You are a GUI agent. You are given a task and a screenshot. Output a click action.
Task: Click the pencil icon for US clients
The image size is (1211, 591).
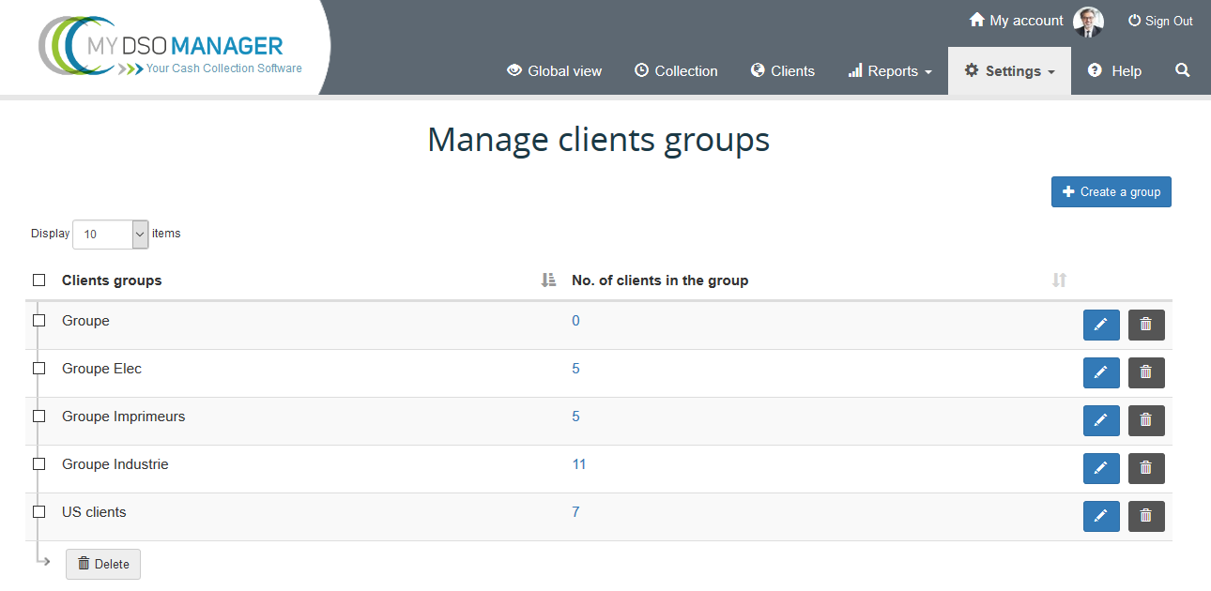click(1101, 516)
